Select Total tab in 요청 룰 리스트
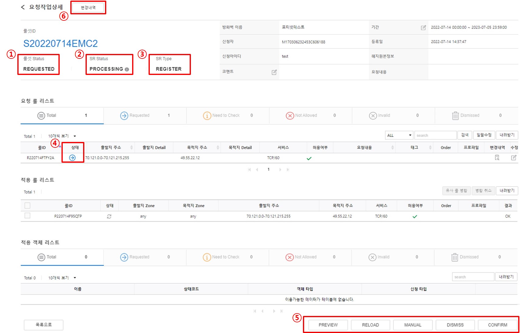The height and width of the screenshot is (333, 520). coord(62,115)
